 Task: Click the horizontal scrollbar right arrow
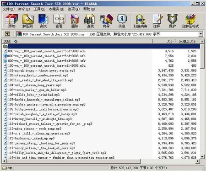coord(198,161)
